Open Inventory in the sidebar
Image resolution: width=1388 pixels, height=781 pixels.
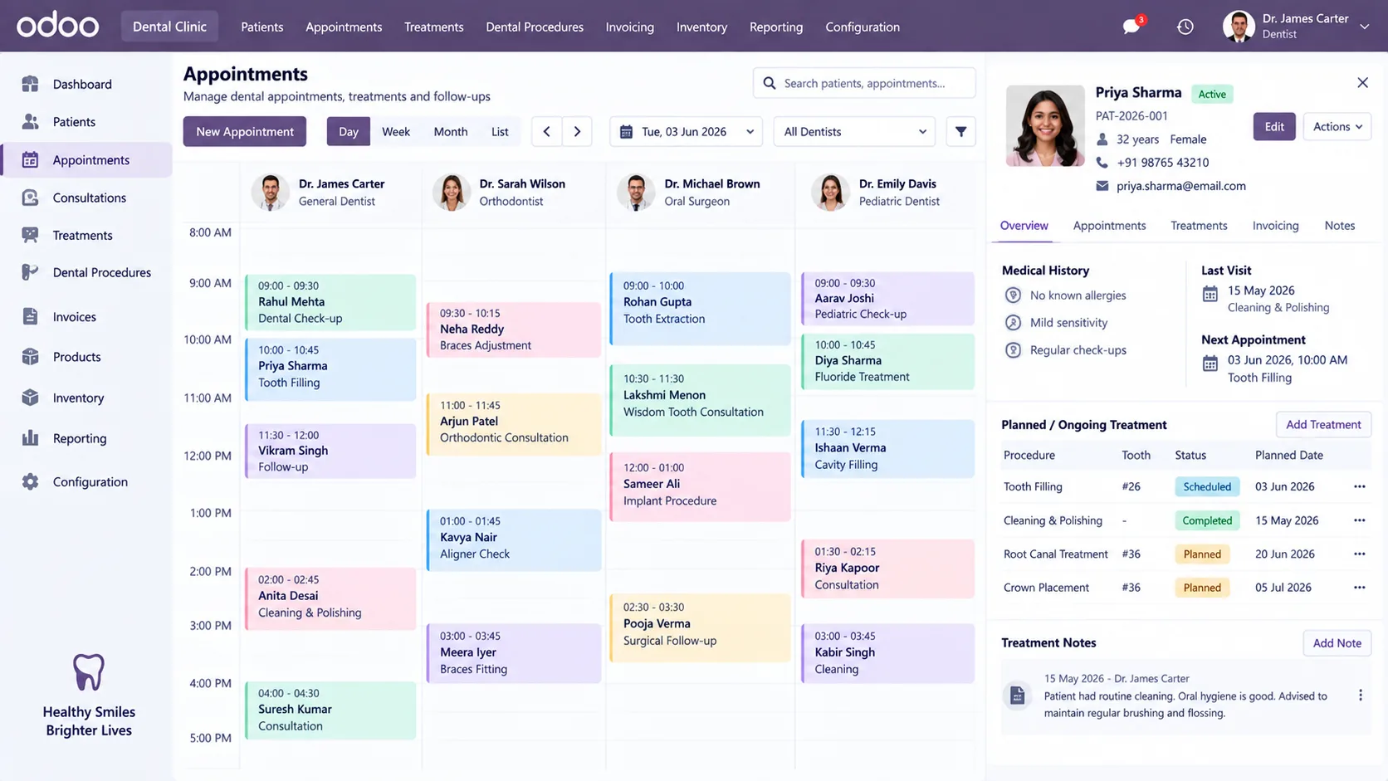point(87,398)
